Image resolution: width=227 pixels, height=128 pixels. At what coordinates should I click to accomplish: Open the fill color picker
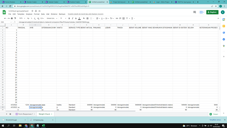click(x=84, y=18)
